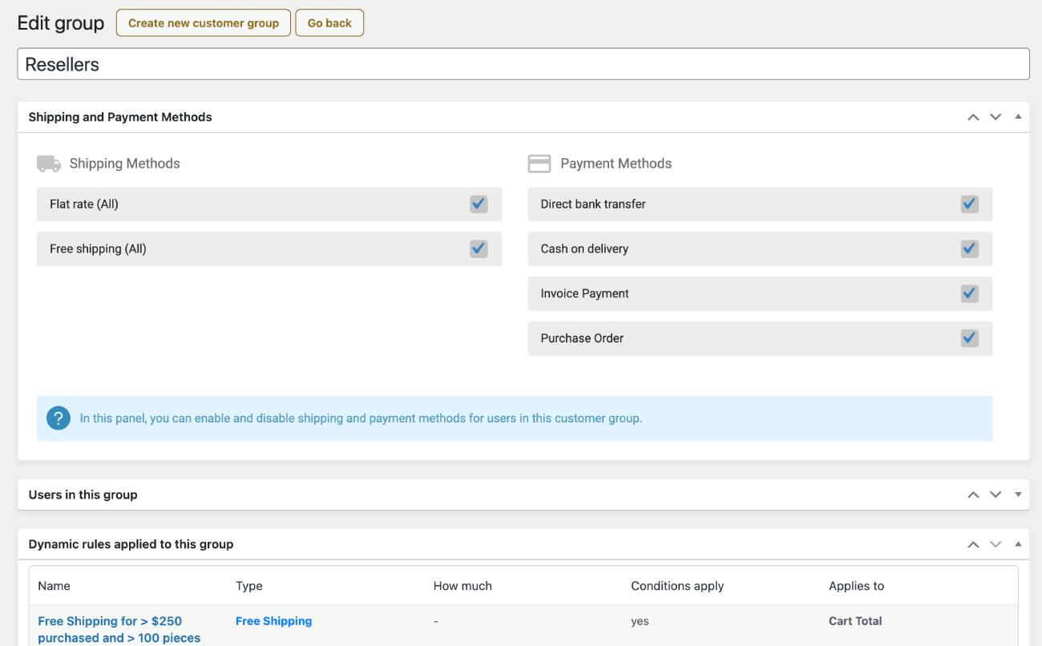Click the credit card payment icon
This screenshot has width=1042, height=646.
[x=539, y=164]
